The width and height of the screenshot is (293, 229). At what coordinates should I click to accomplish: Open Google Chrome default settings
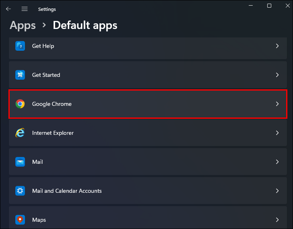(x=52, y=104)
